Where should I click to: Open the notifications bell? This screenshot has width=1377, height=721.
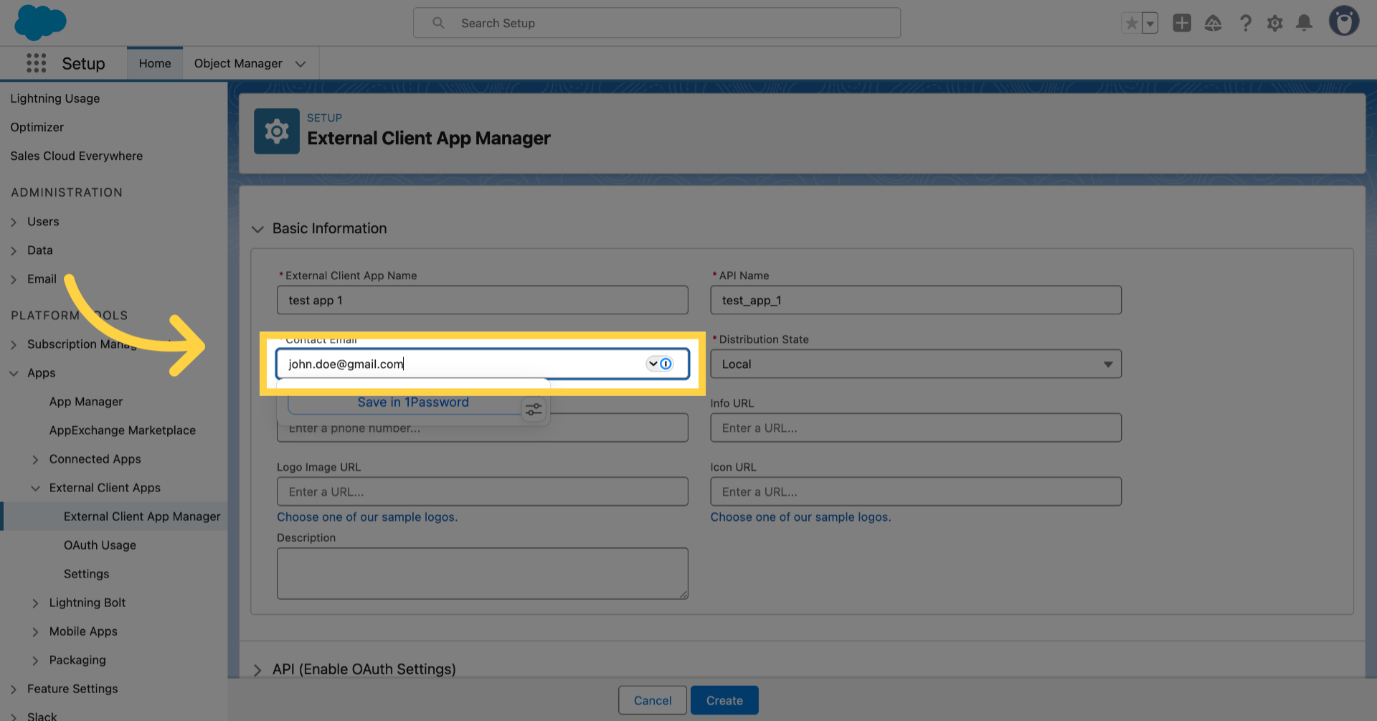(1305, 23)
